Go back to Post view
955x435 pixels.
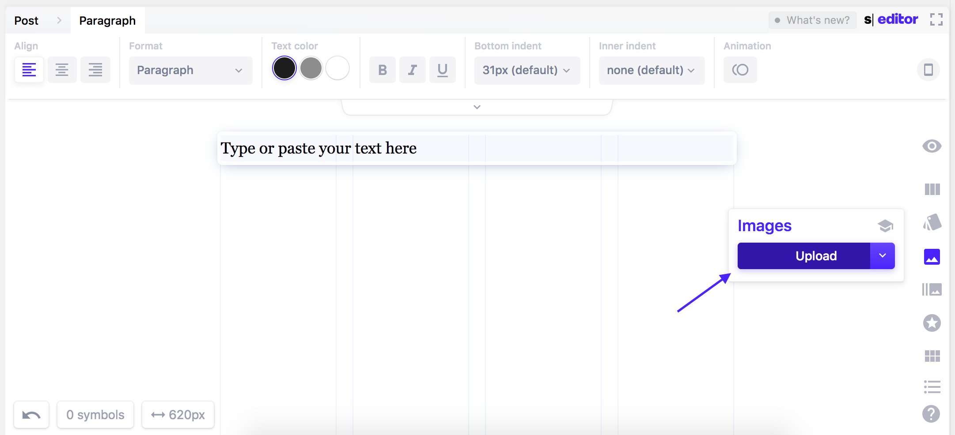click(26, 20)
